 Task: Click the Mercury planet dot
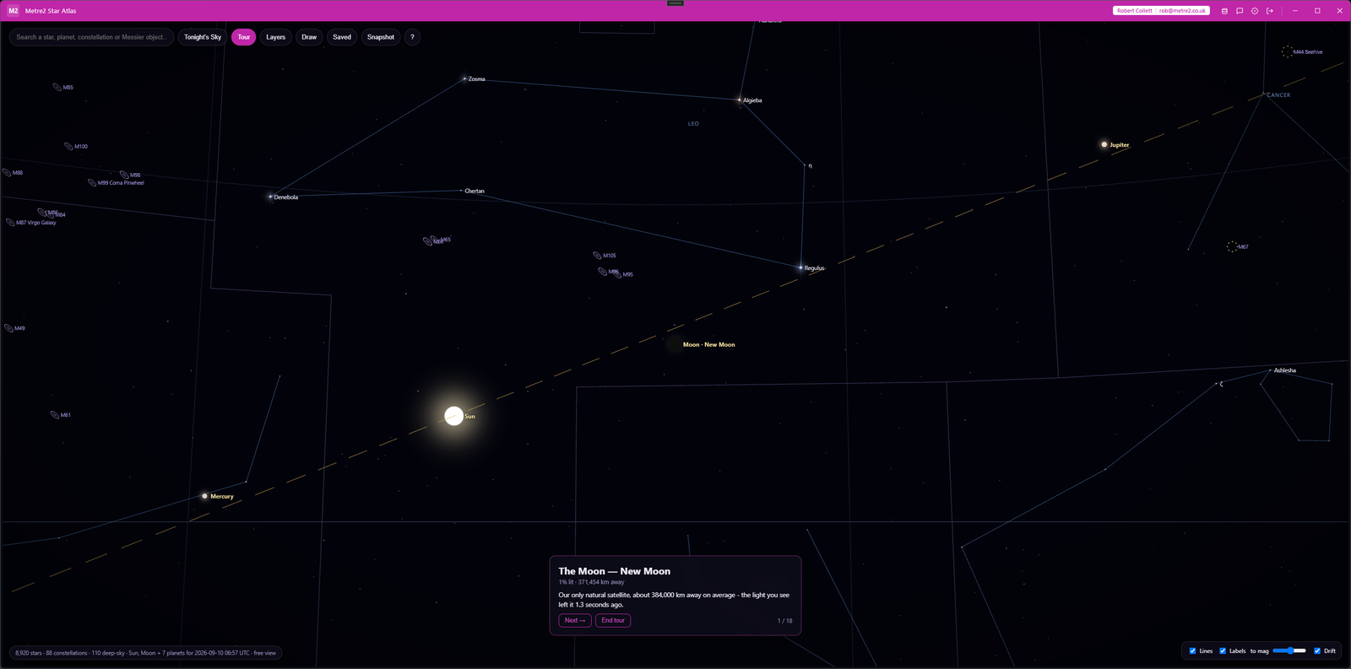tap(204, 496)
